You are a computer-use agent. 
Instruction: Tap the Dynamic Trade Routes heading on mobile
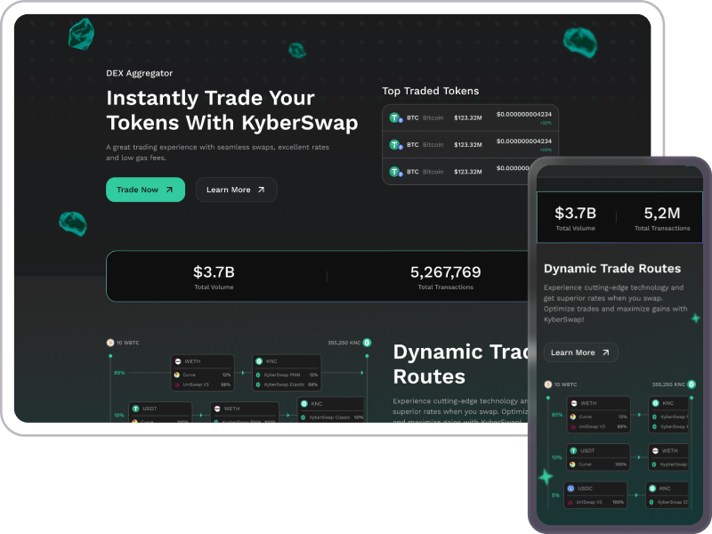point(612,268)
